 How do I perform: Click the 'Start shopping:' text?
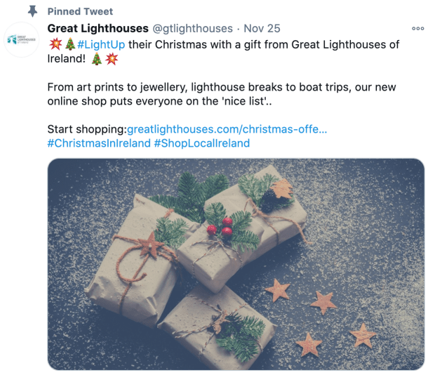[87, 129]
